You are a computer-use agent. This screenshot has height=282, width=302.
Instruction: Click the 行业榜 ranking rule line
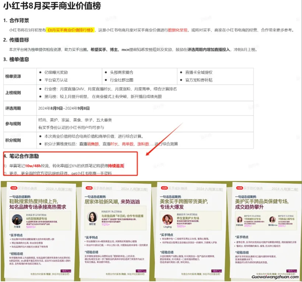[x=110, y=89]
